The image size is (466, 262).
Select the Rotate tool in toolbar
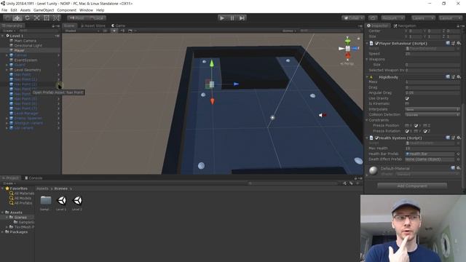(27, 17)
